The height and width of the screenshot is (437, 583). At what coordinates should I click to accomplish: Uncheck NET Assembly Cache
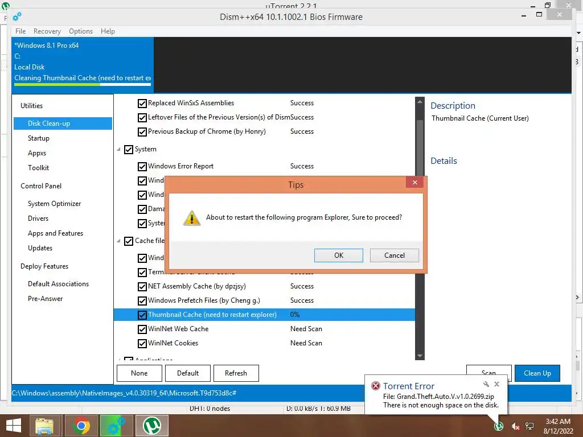pyautogui.click(x=142, y=287)
